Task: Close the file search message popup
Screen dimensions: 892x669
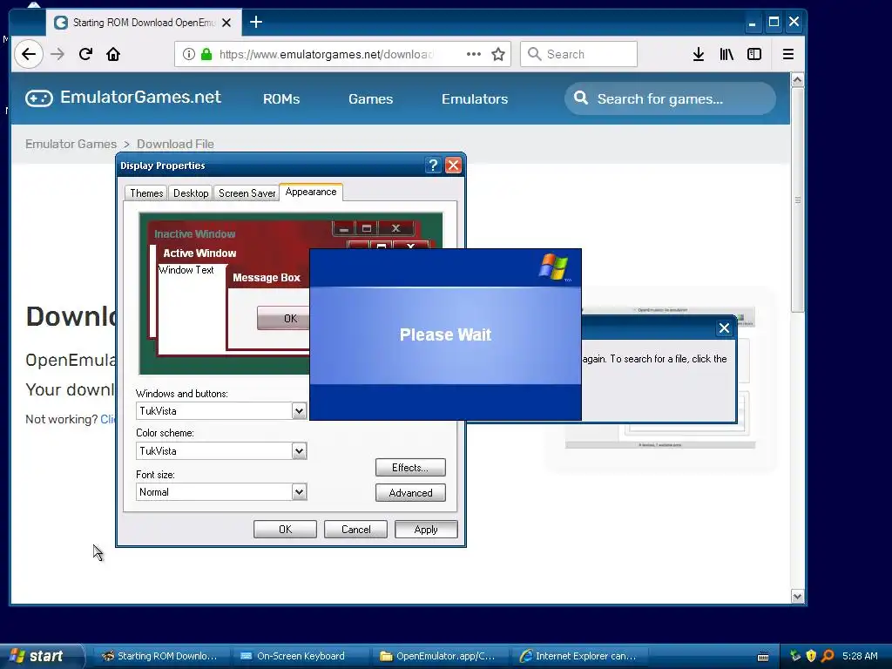Action: (x=724, y=328)
